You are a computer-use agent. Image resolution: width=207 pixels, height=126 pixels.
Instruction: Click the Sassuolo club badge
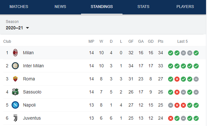(15, 92)
